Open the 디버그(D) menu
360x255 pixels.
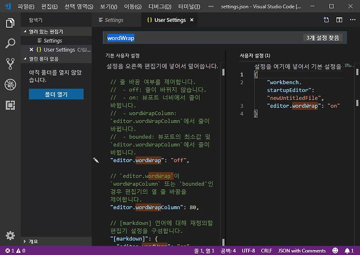pyautogui.click(x=160, y=6)
